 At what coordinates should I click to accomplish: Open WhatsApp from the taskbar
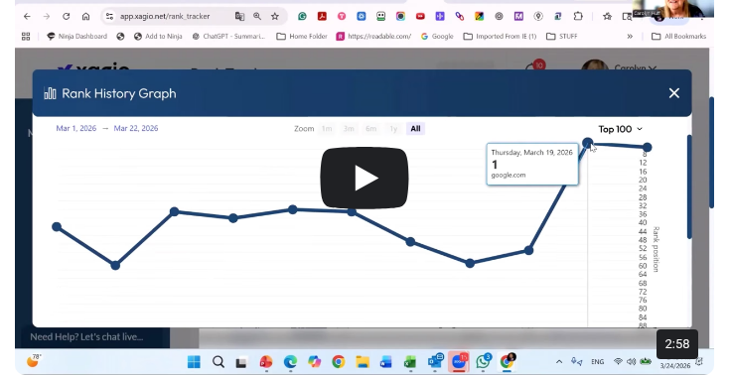click(484, 361)
